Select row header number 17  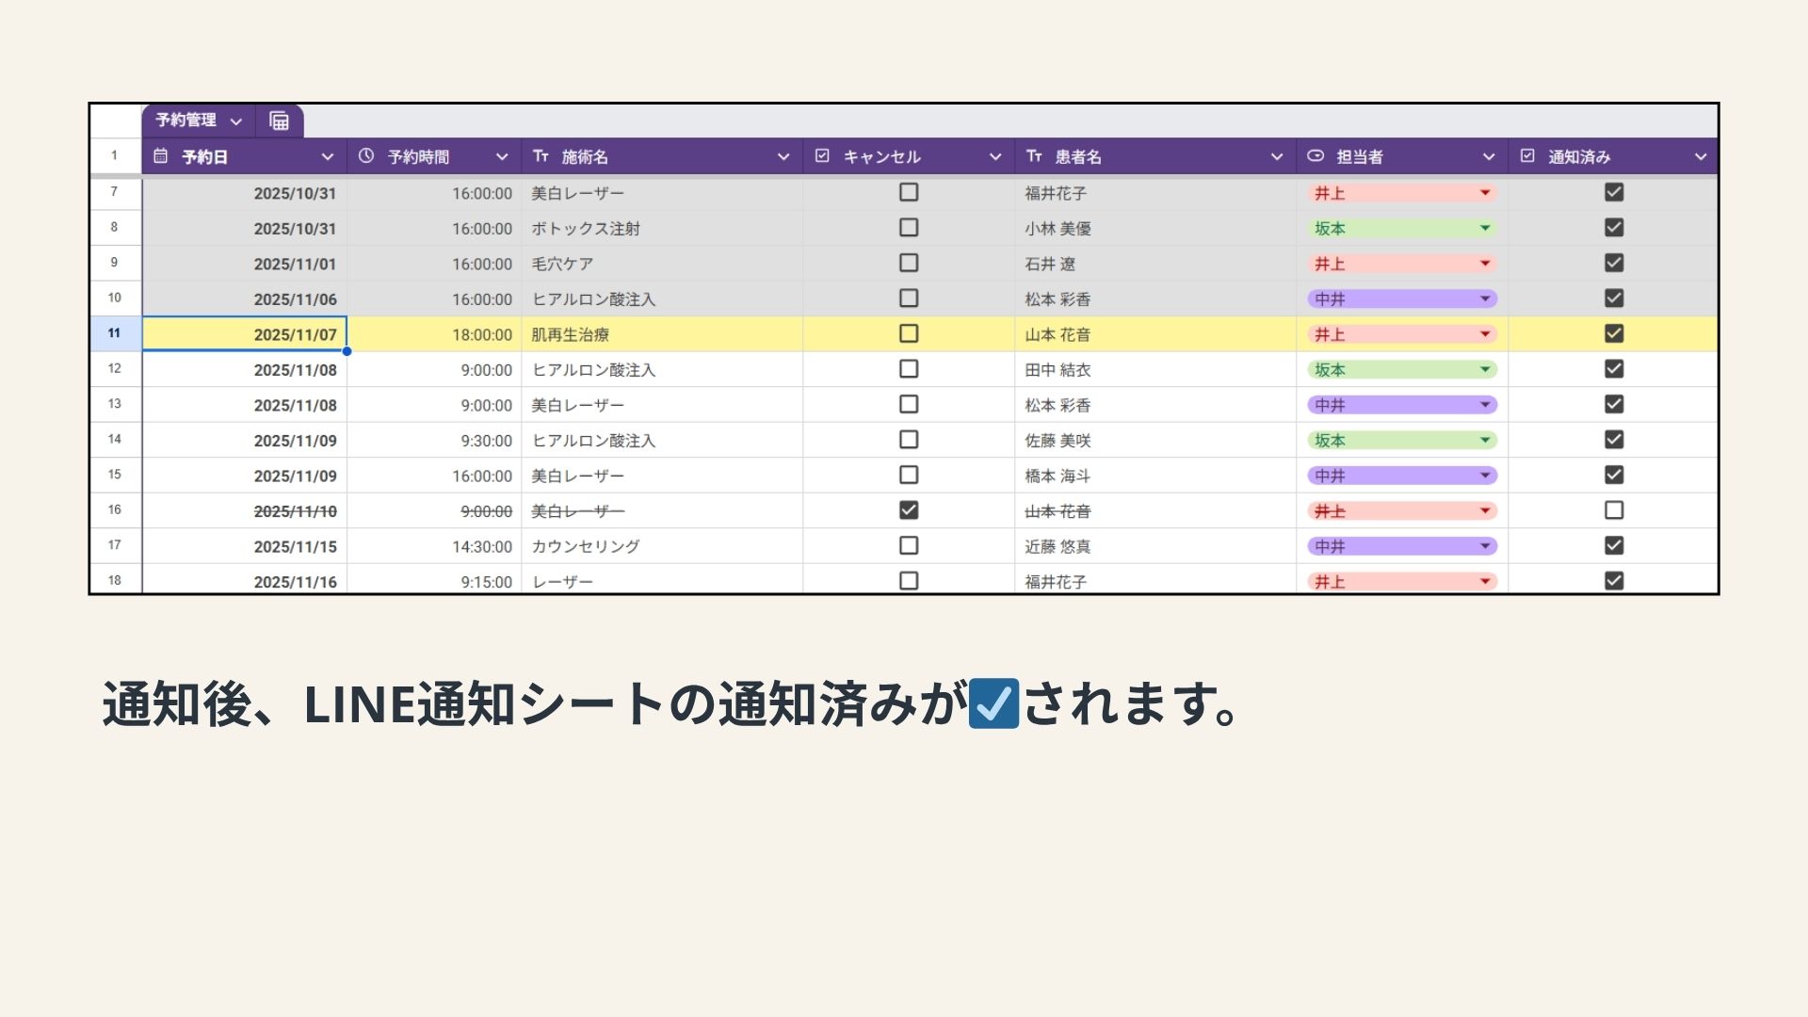coord(115,545)
